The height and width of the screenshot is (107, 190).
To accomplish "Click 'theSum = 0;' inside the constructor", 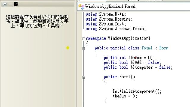I will pyautogui.click(x=125, y=96).
